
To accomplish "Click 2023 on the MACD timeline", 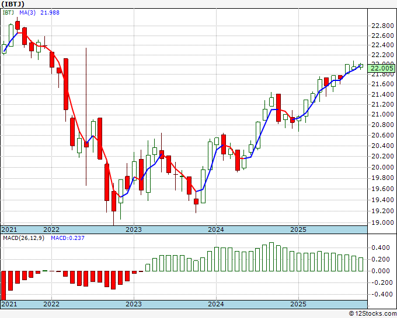I will pos(134,304).
